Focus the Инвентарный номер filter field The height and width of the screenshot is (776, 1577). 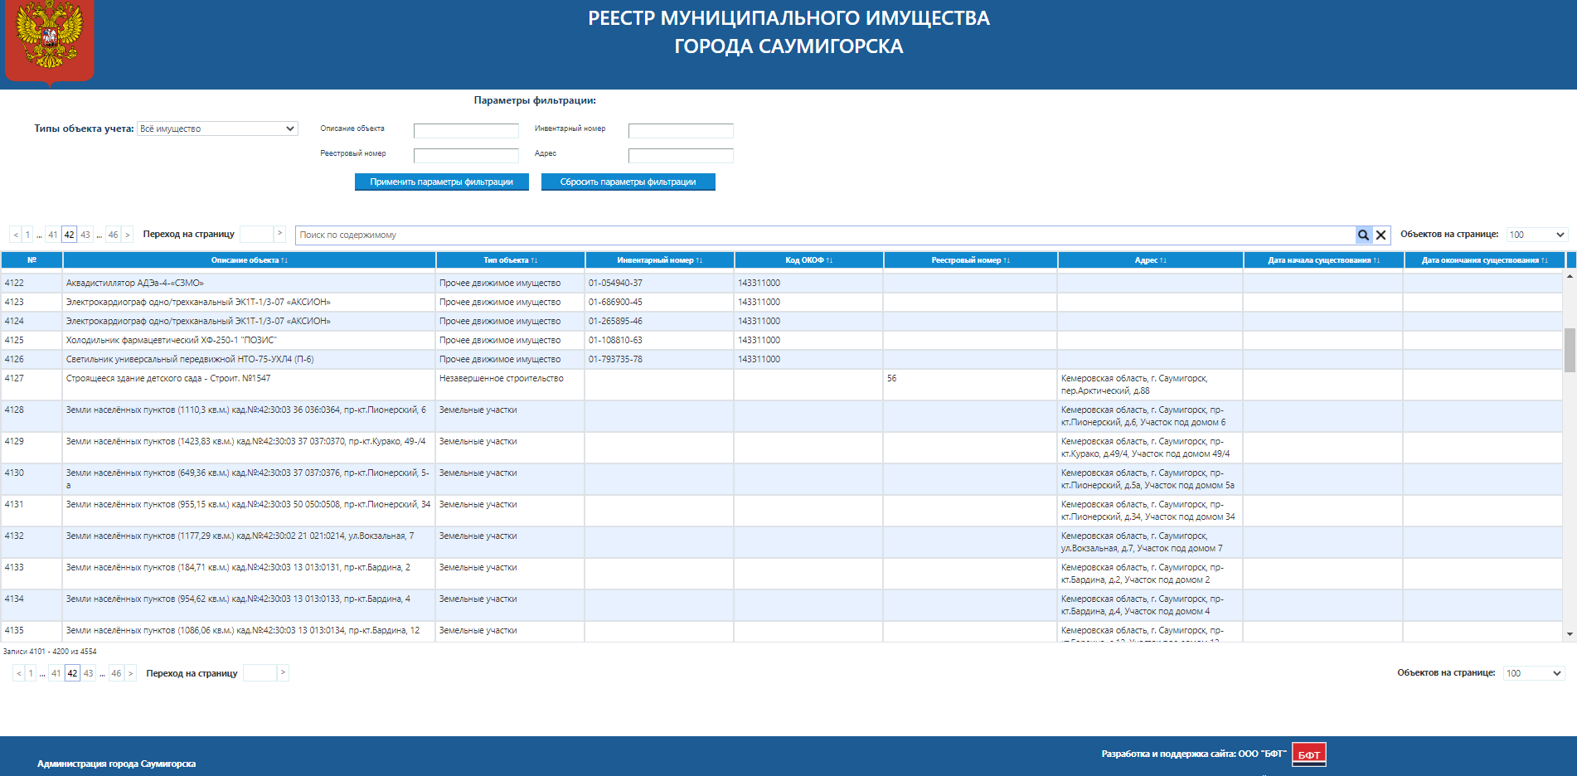click(681, 131)
